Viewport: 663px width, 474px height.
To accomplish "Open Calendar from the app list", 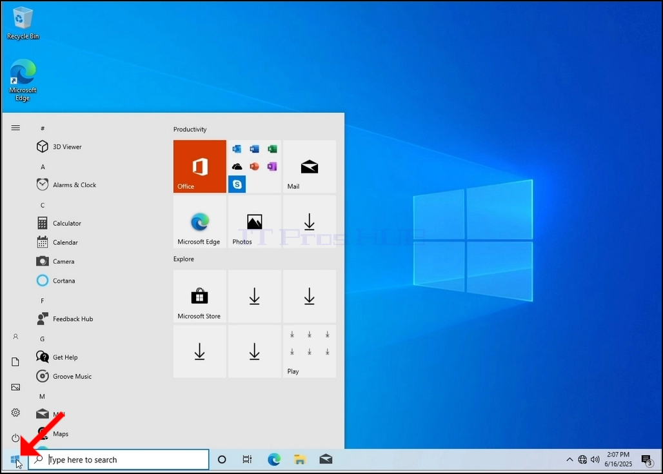I will [x=57, y=242].
